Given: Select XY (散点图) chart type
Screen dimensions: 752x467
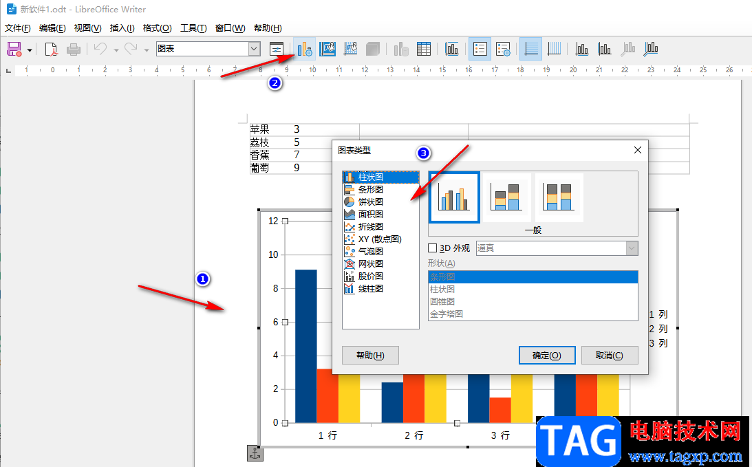Looking at the screenshot, I should [380, 239].
